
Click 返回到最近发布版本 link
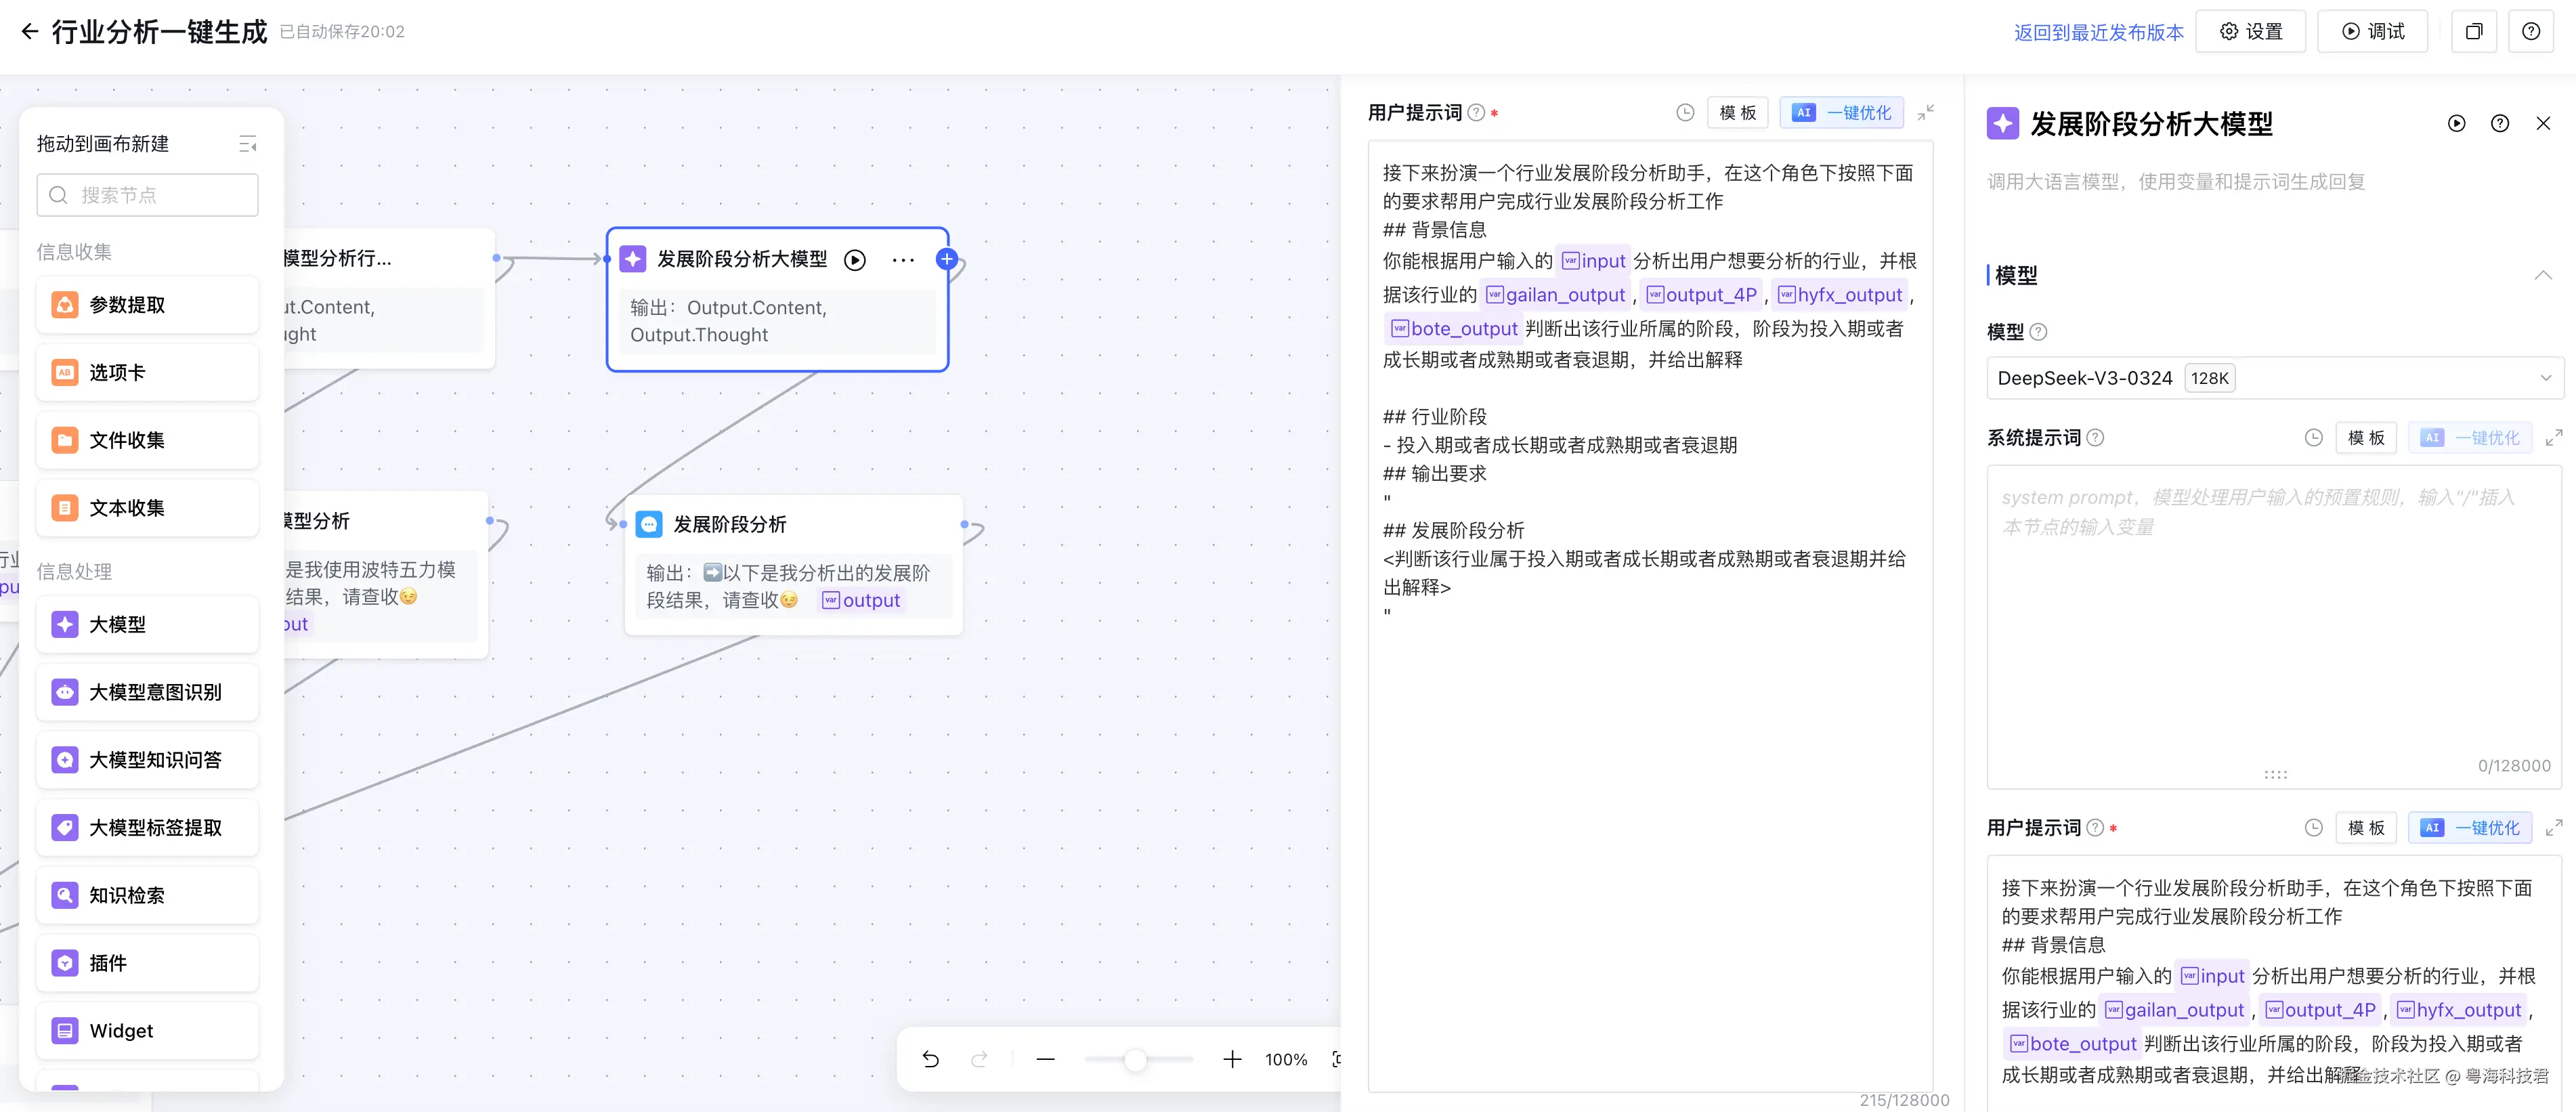(2098, 32)
